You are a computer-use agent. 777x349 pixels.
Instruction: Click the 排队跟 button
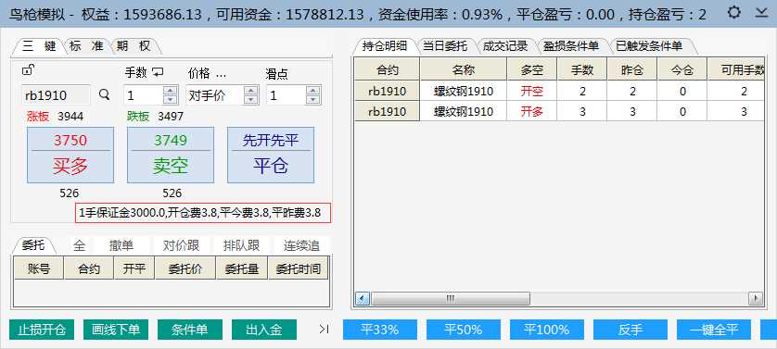click(241, 245)
